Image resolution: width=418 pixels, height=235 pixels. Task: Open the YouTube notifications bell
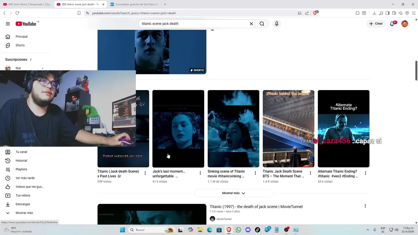[392, 23]
